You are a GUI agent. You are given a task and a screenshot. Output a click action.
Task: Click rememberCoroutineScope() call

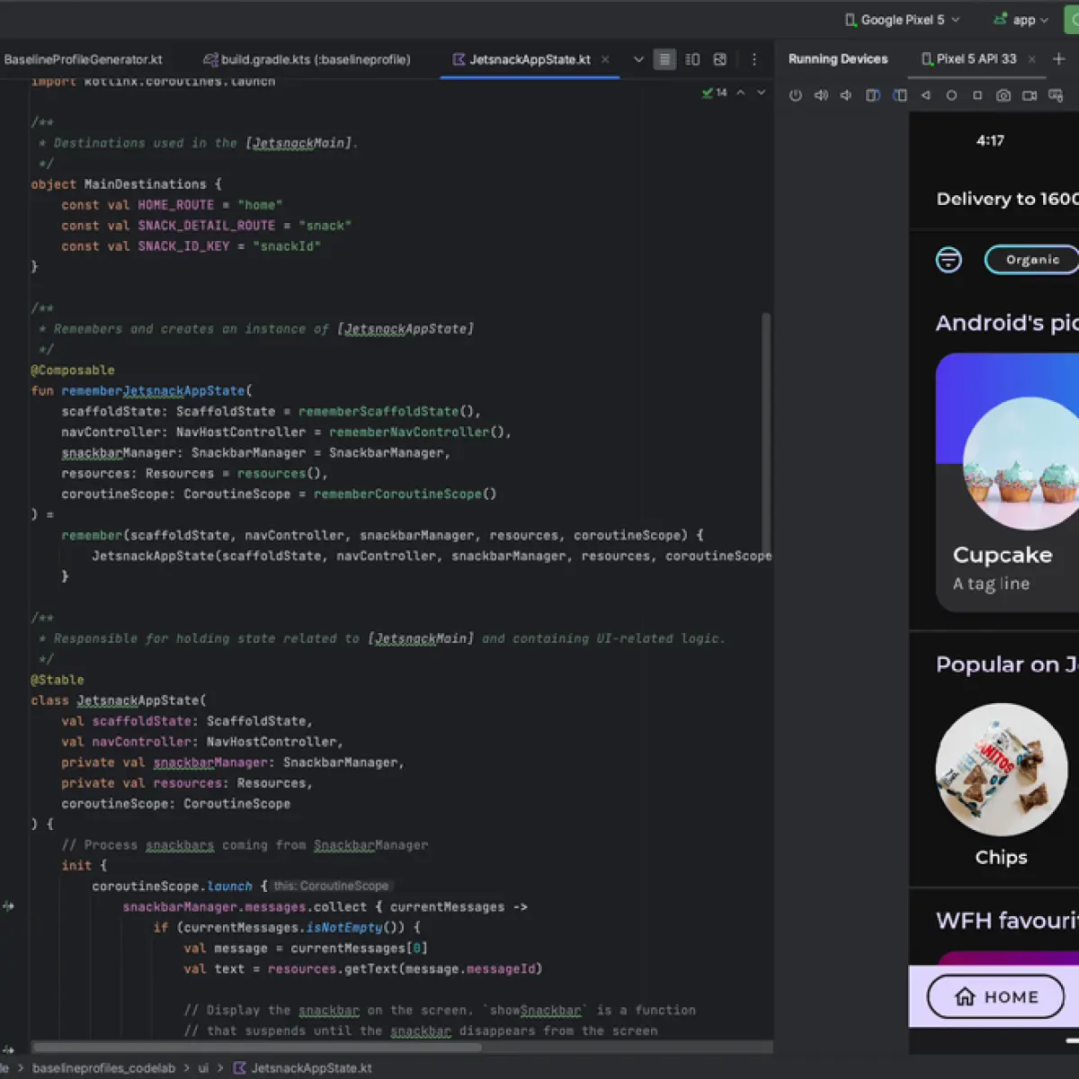pos(405,495)
